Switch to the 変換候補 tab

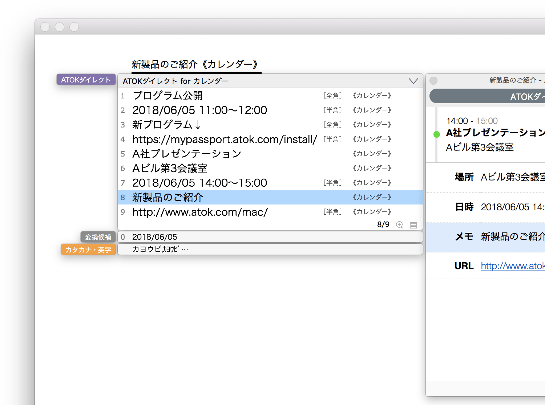(98, 237)
